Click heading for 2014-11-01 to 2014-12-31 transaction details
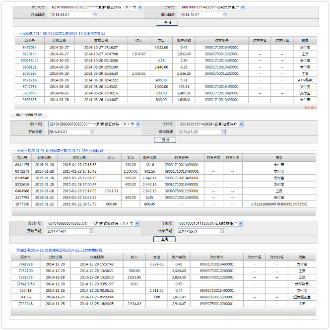 [x=59, y=250]
